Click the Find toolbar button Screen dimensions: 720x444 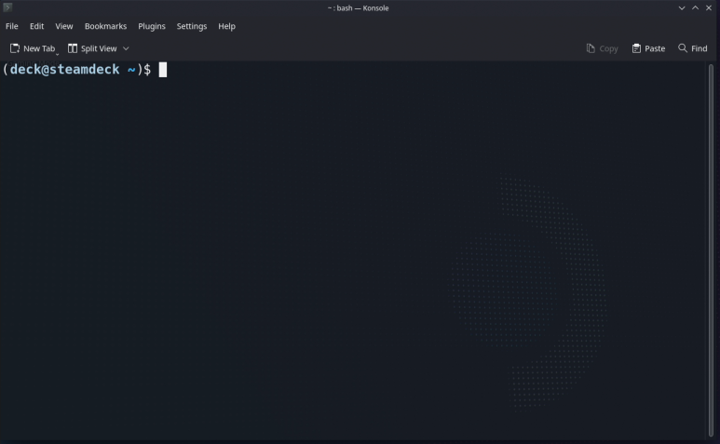pyautogui.click(x=693, y=48)
